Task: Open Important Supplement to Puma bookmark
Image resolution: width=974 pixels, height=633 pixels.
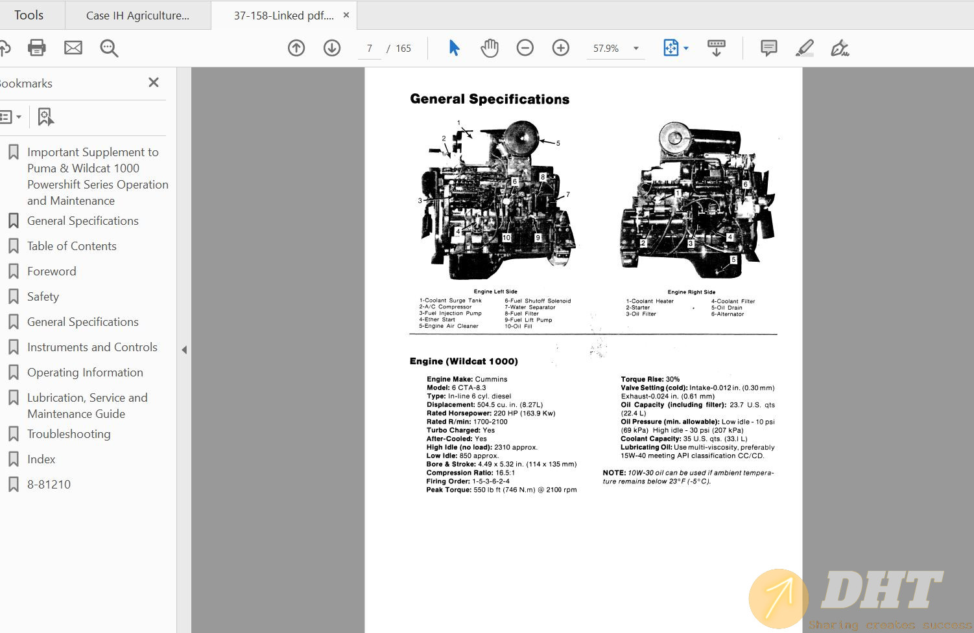Action: click(x=98, y=176)
